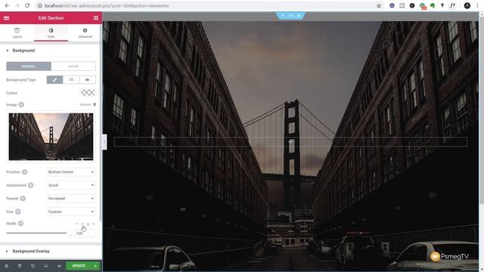Click the localhost address bar URL
This screenshot has width=484, height=272.
click(107, 6)
